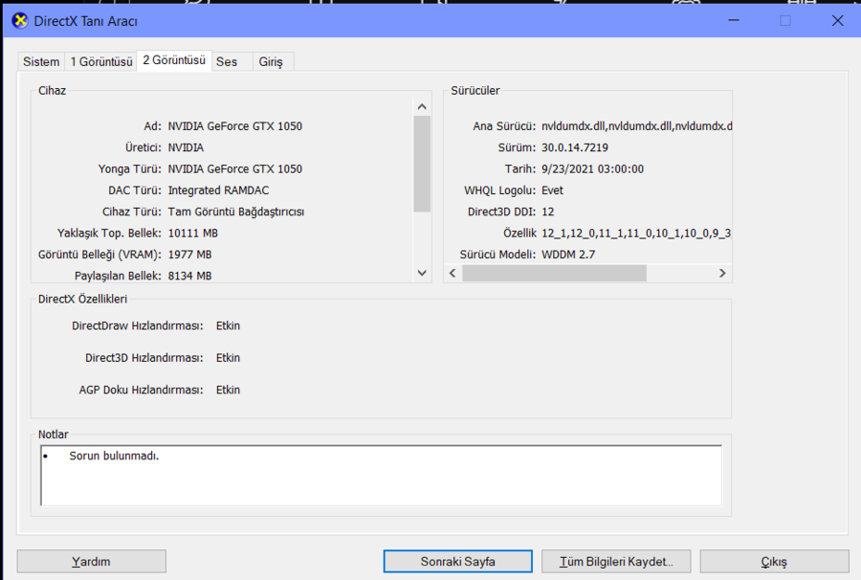861x580 pixels.
Task: Click the Özellik feature levels value
Action: click(x=636, y=233)
